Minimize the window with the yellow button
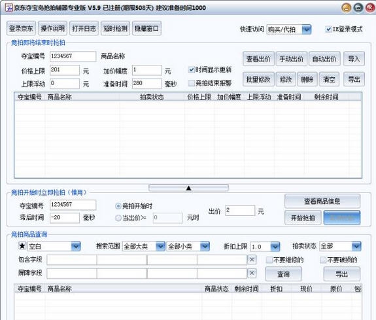Image resolution: width=376 pixels, height=320 pixels. point(346,8)
